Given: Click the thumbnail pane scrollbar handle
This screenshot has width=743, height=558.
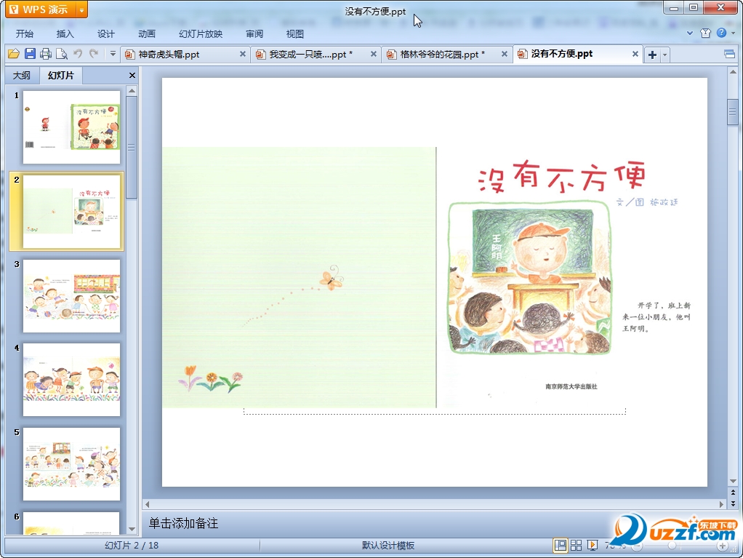Looking at the screenshot, I should coord(132,148).
